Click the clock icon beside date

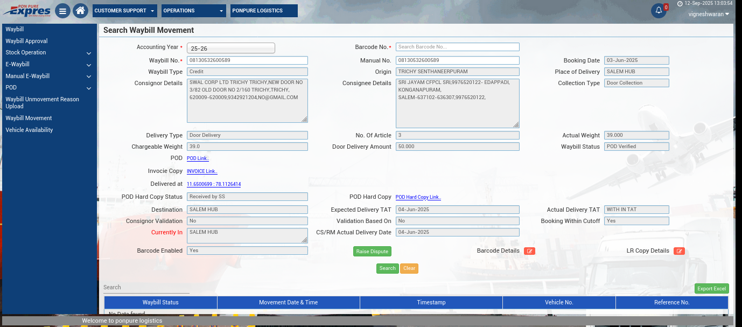pyautogui.click(x=680, y=3)
